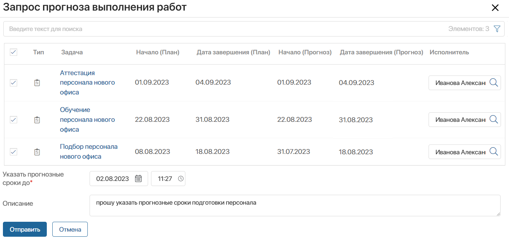Click task type icon in Подбор персонала row
The width and height of the screenshot is (509, 240).
[37, 152]
